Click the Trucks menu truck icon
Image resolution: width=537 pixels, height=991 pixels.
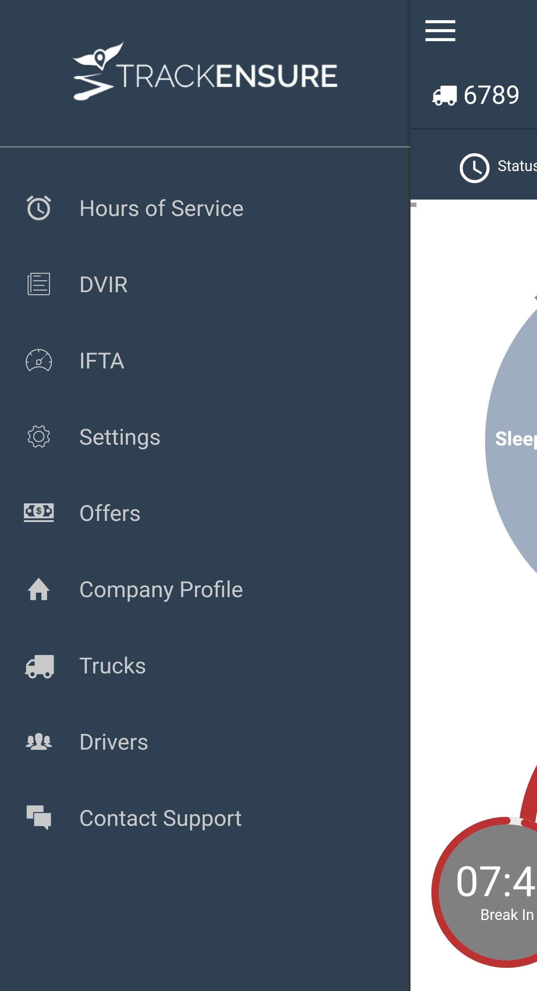coord(40,666)
